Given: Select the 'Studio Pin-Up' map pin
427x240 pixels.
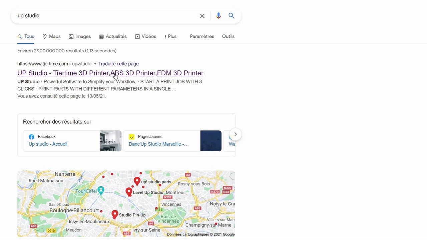Looking at the screenshot, I should pos(115,214).
